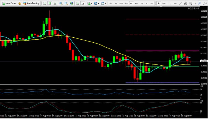
Task: Open the chat speech bubbles icon
Action: tap(205, 3)
